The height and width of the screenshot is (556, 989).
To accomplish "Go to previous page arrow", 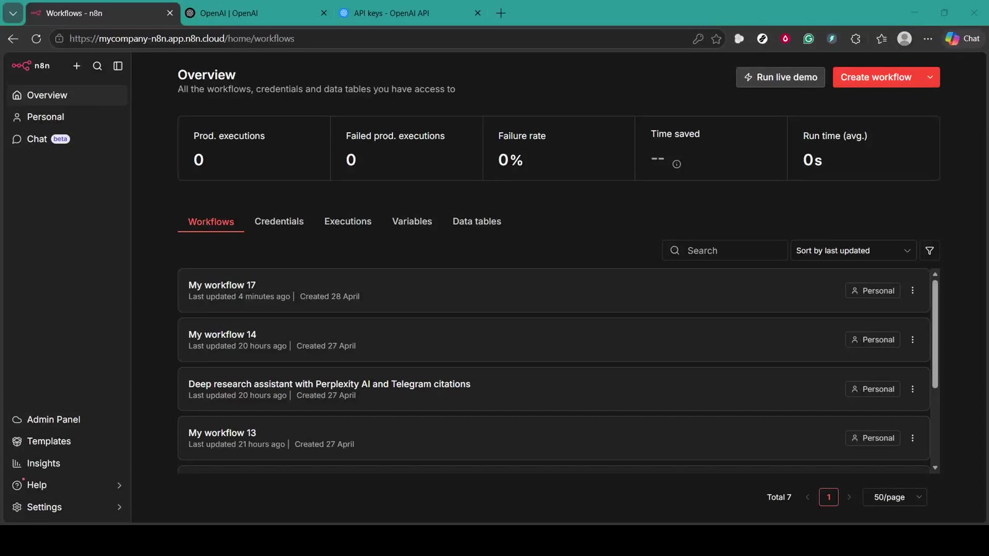I will pyautogui.click(x=807, y=497).
